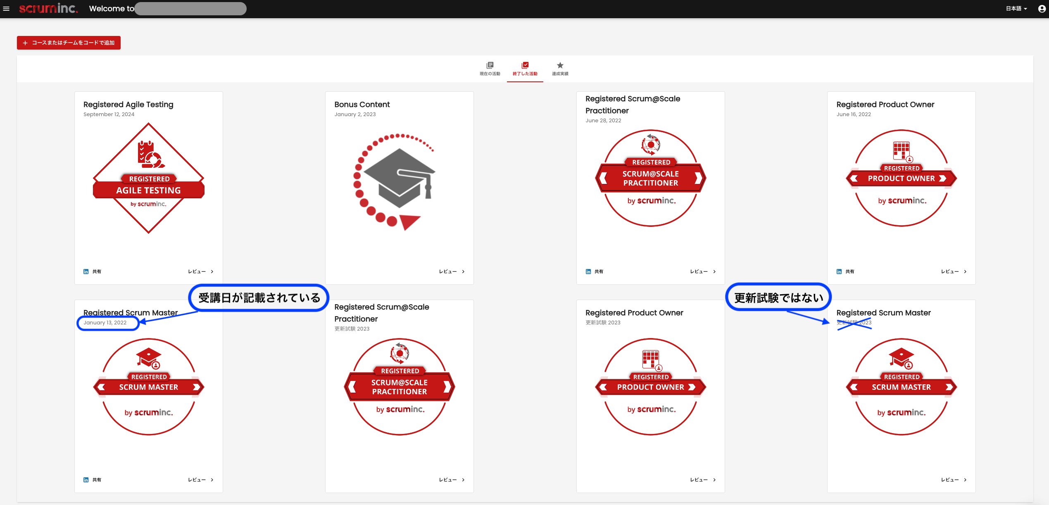Screen dimensions: 1049x505
Task: Click the June 28, 2022 Scrum@Scale Practitioner badge
Action: [x=651, y=178]
